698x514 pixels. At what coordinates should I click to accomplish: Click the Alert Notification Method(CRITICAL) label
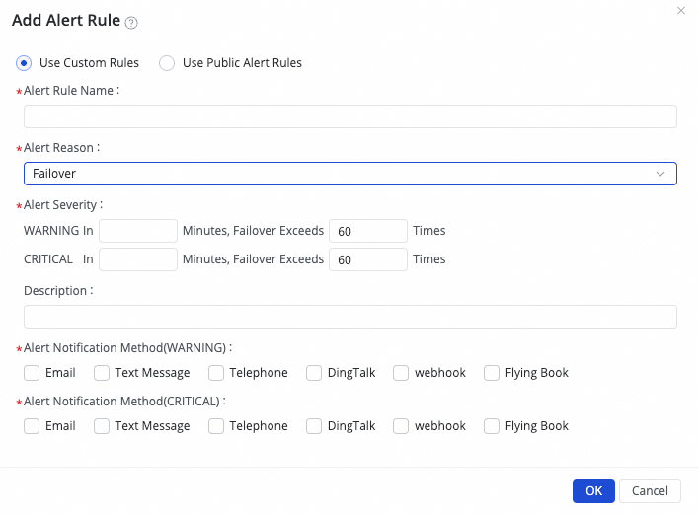pyautogui.click(x=124, y=402)
